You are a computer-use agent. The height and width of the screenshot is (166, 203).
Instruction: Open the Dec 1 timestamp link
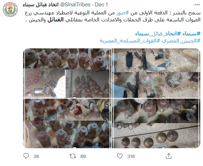click(101, 5)
